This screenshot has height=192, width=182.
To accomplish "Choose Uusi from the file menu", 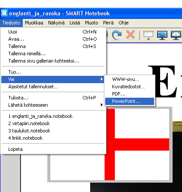I will [53, 32].
